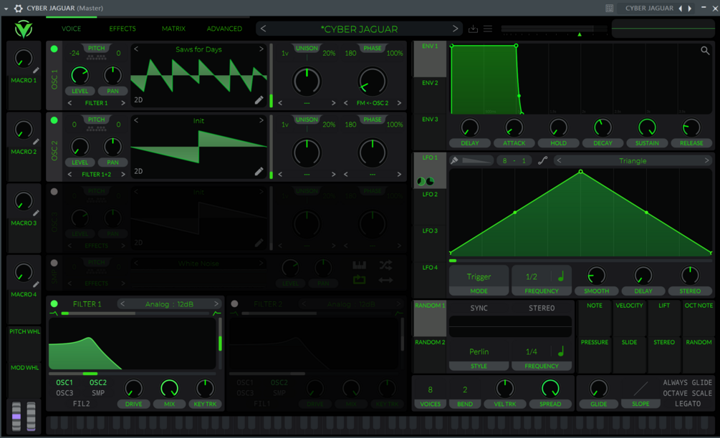Open the hamburger preset menu icon
720x438 pixels.
(x=488, y=29)
